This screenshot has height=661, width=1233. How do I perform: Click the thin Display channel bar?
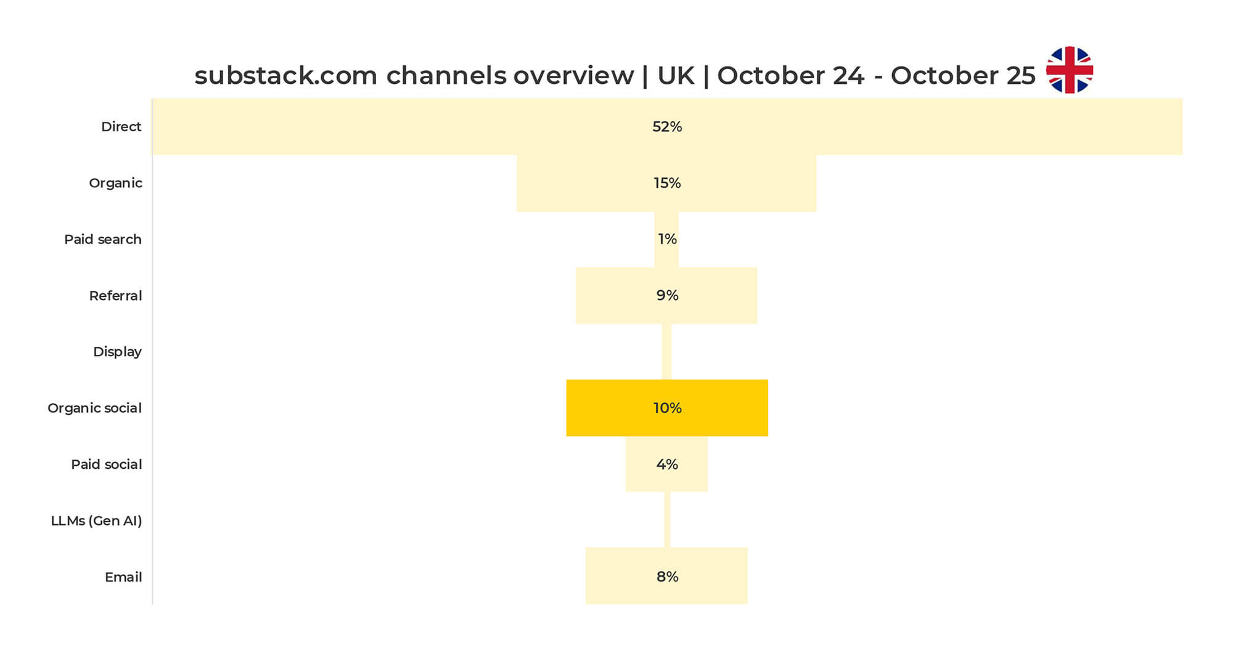pyautogui.click(x=666, y=352)
